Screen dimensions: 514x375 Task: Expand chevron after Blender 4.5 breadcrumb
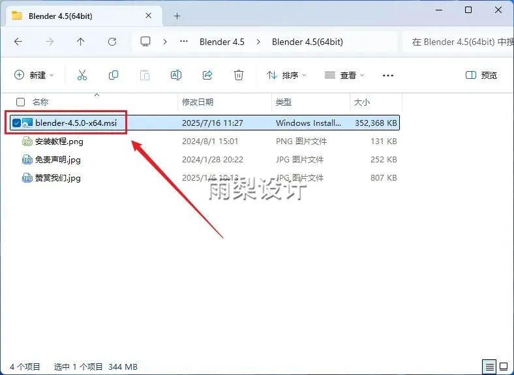coord(258,42)
